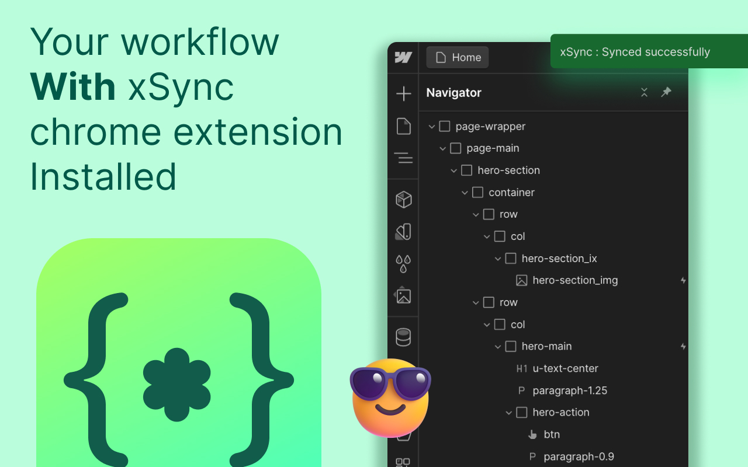This screenshot has width=748, height=467.
Task: Select the hero-main layer
Action: click(x=546, y=346)
